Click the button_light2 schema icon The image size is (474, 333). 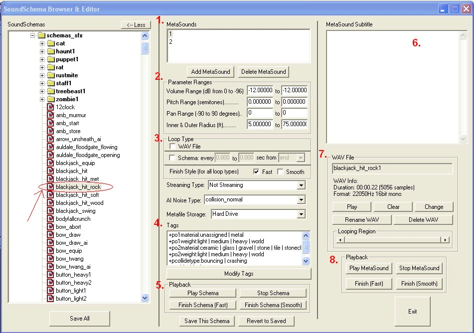[x=50, y=299]
